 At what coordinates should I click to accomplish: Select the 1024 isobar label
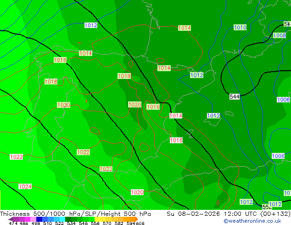25,186
